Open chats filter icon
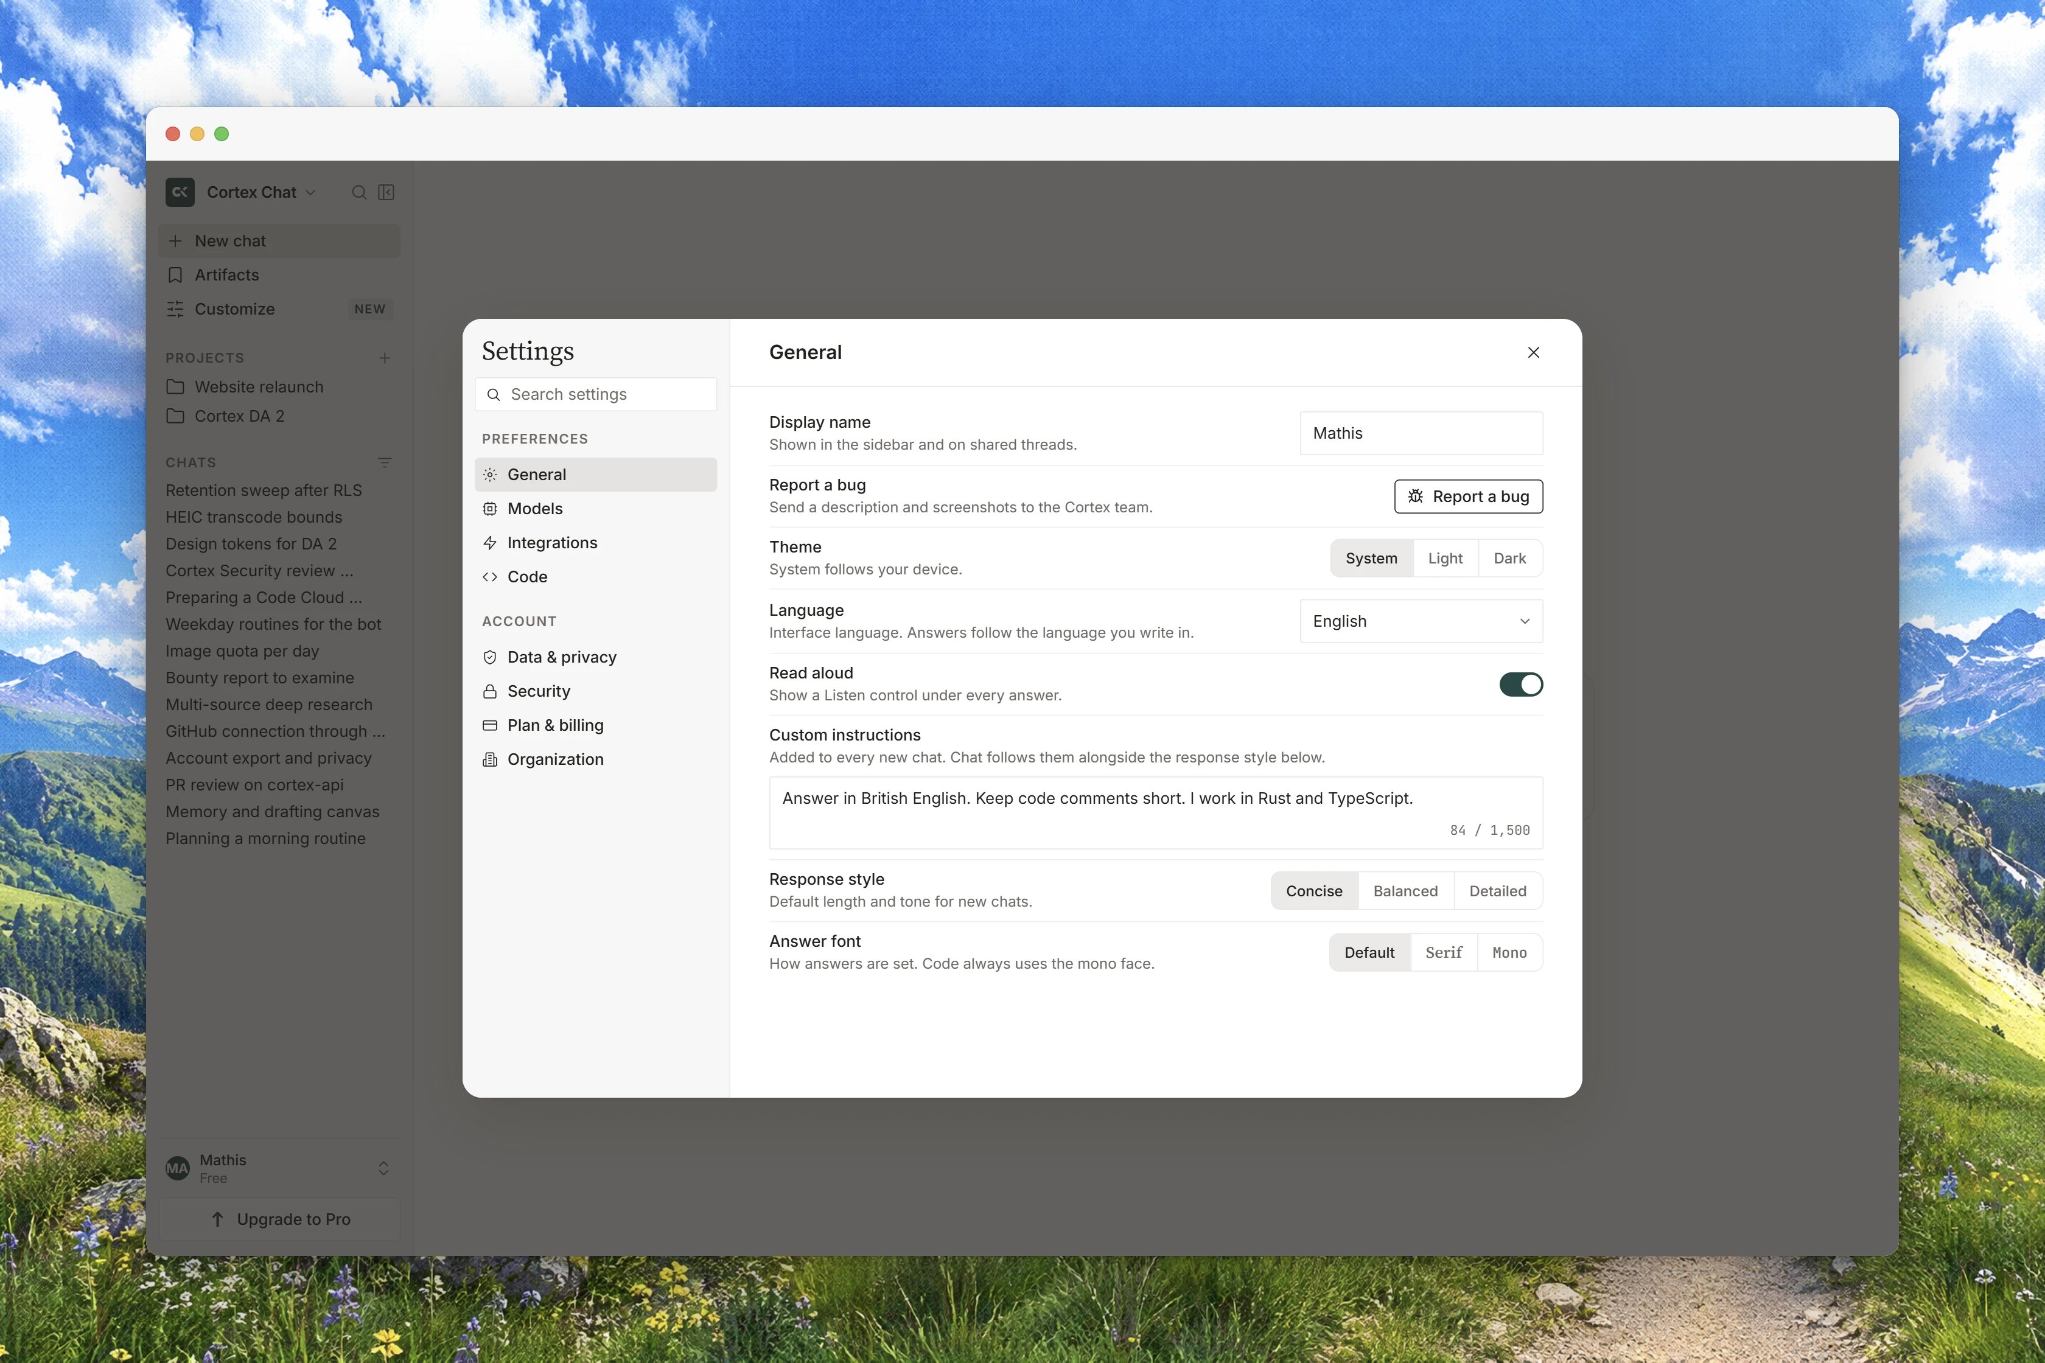Screen dimensions: 2045x1363 coord(384,462)
